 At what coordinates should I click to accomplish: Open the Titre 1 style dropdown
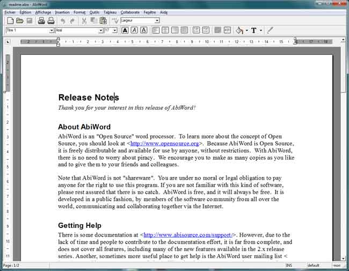click(52, 30)
